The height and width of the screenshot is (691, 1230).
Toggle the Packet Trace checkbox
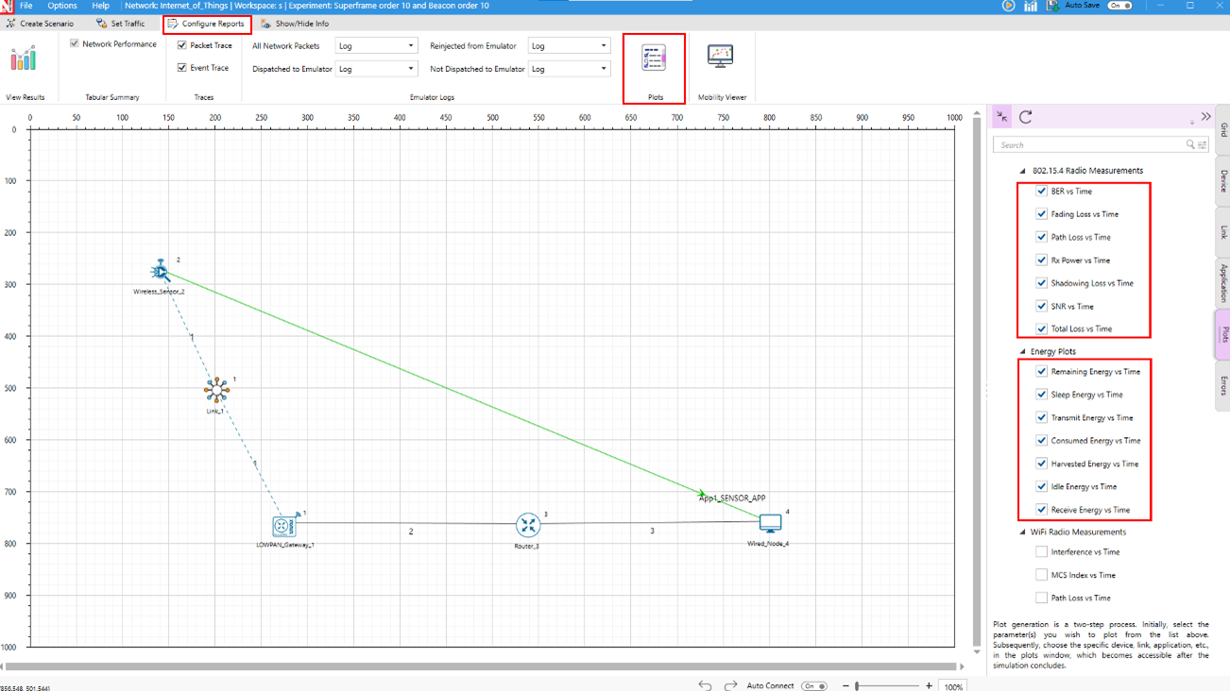point(182,45)
